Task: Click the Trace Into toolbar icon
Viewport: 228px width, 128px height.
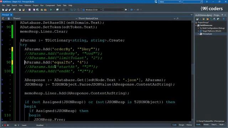Action: (x=72, y=10)
